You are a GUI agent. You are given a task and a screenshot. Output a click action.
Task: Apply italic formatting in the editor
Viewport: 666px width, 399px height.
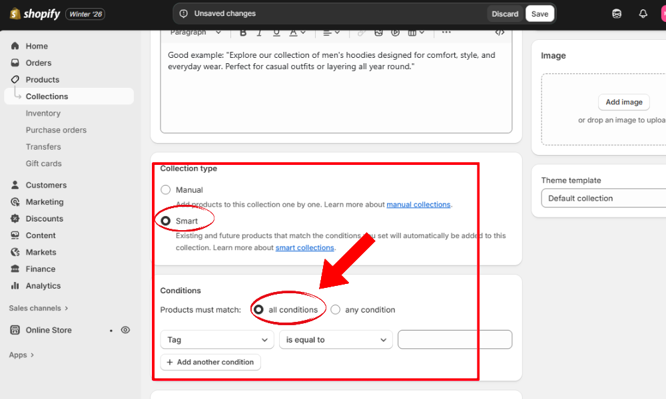260,32
